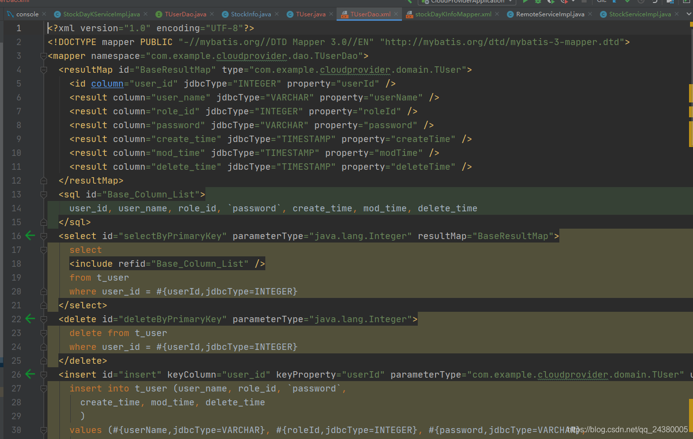Collapse the sql Base_Column_List block at line 13

pyautogui.click(x=44, y=195)
